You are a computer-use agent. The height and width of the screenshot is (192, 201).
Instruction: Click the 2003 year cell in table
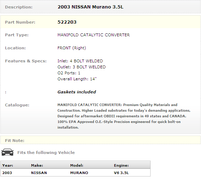coord(7,173)
